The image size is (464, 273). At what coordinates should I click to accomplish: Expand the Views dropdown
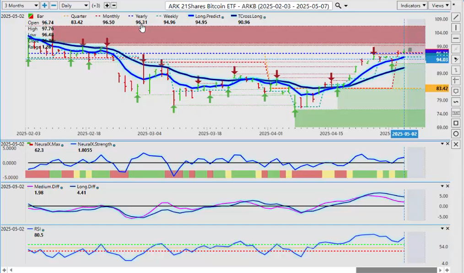439,5
